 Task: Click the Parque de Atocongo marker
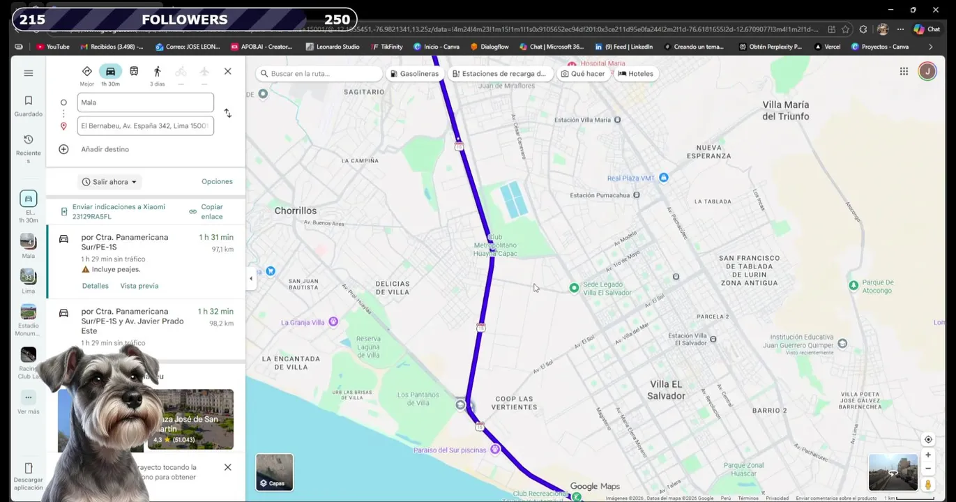(x=853, y=285)
